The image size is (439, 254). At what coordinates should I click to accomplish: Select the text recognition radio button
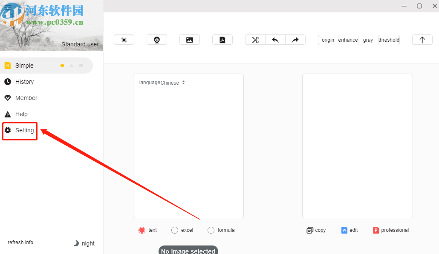click(x=142, y=230)
